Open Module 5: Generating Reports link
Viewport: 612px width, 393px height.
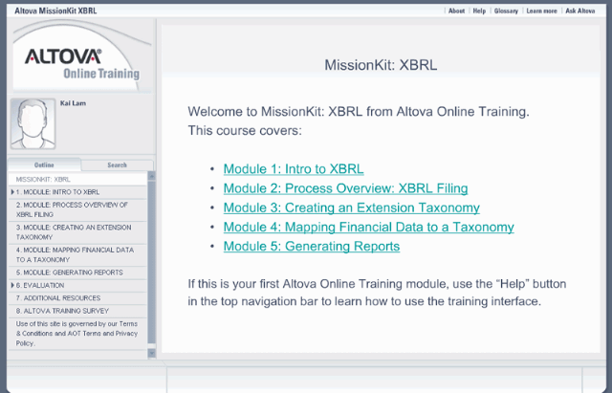click(312, 247)
